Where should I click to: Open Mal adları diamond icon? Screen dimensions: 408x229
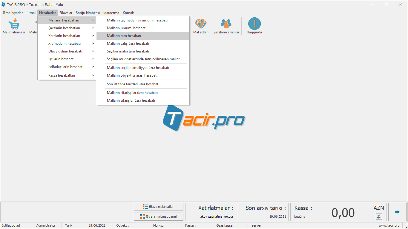tap(201, 24)
